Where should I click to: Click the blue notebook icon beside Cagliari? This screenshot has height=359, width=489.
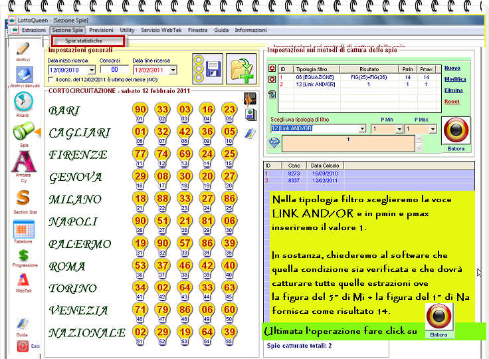tap(250, 134)
